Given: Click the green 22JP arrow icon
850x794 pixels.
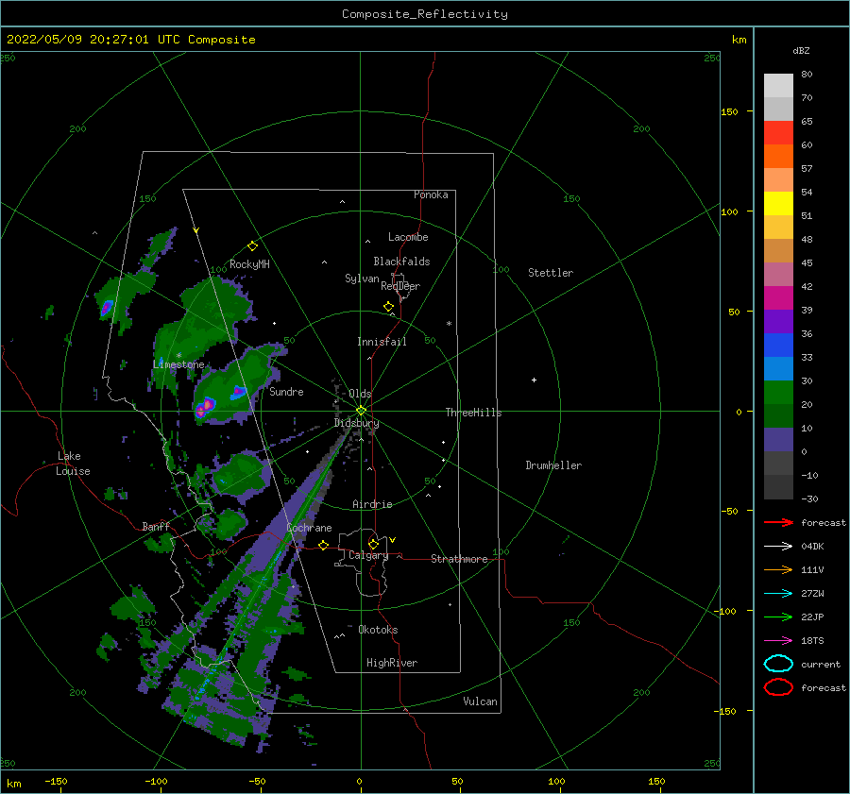Looking at the screenshot, I should point(778,617).
